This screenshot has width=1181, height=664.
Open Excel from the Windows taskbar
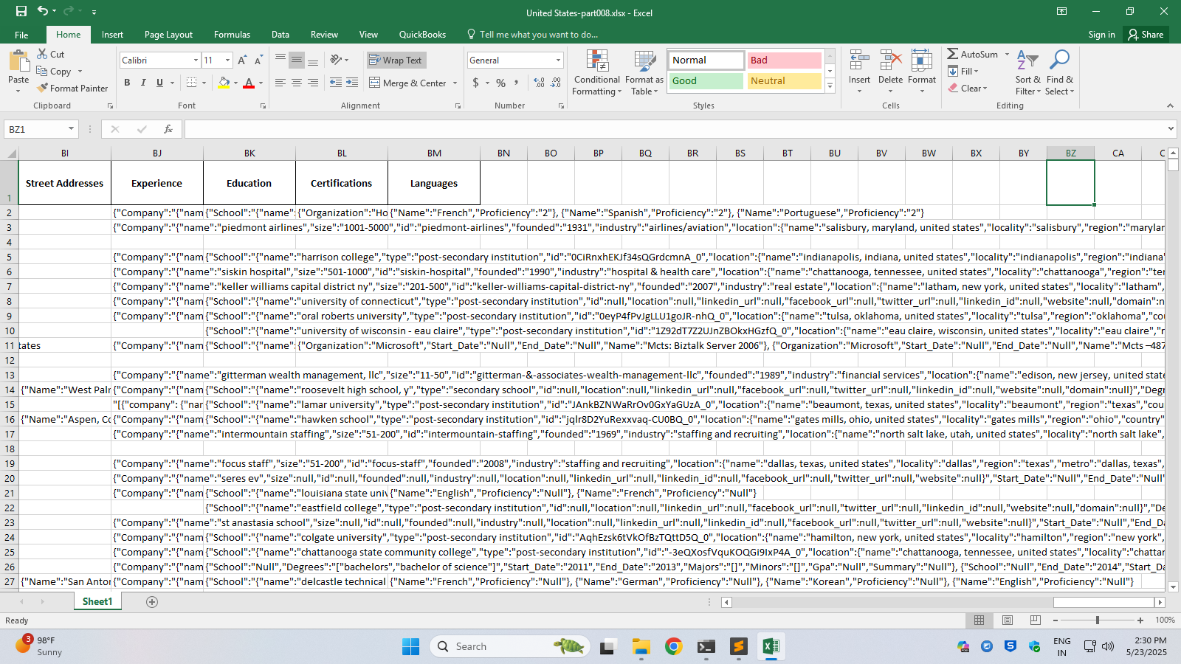[770, 647]
